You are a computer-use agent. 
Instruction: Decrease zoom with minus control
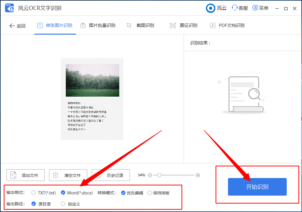[x=150, y=175]
